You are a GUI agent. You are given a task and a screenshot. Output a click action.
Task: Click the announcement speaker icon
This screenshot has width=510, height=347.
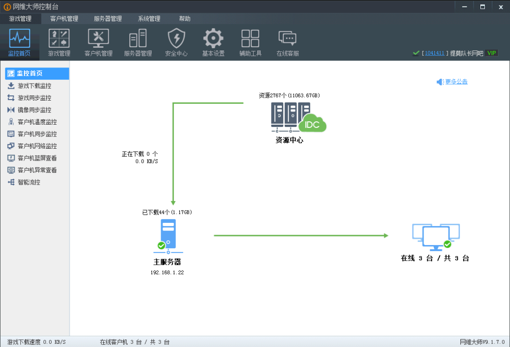click(x=440, y=82)
